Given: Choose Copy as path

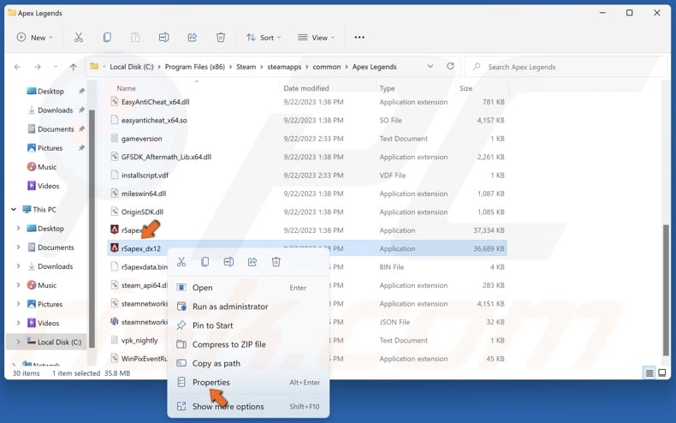Looking at the screenshot, I should (x=248, y=363).
